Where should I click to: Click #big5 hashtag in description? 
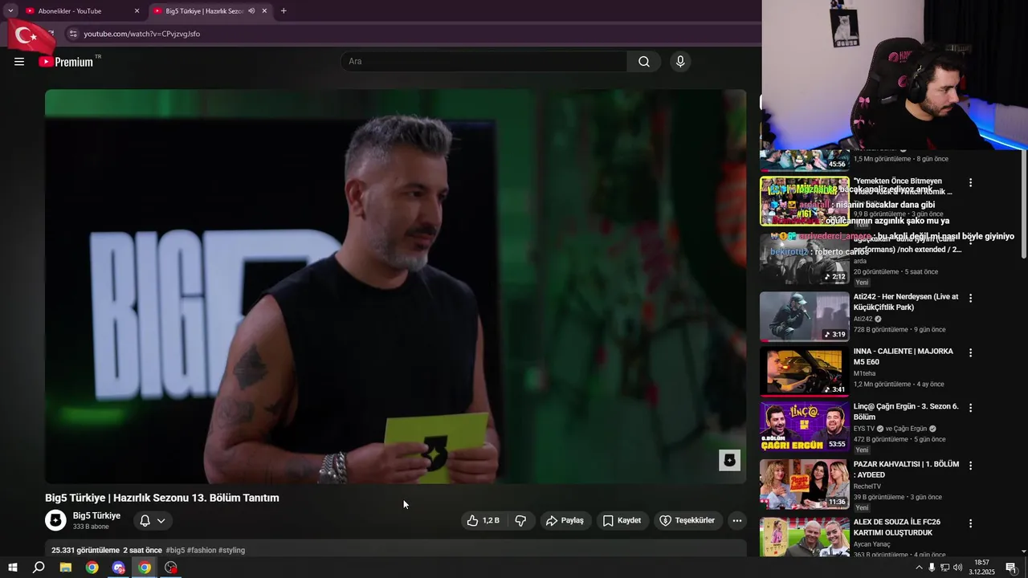[x=175, y=550]
